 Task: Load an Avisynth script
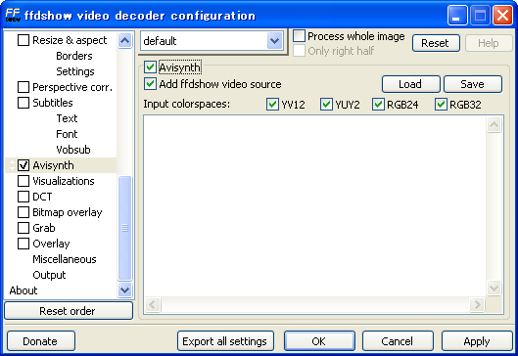[x=411, y=84]
